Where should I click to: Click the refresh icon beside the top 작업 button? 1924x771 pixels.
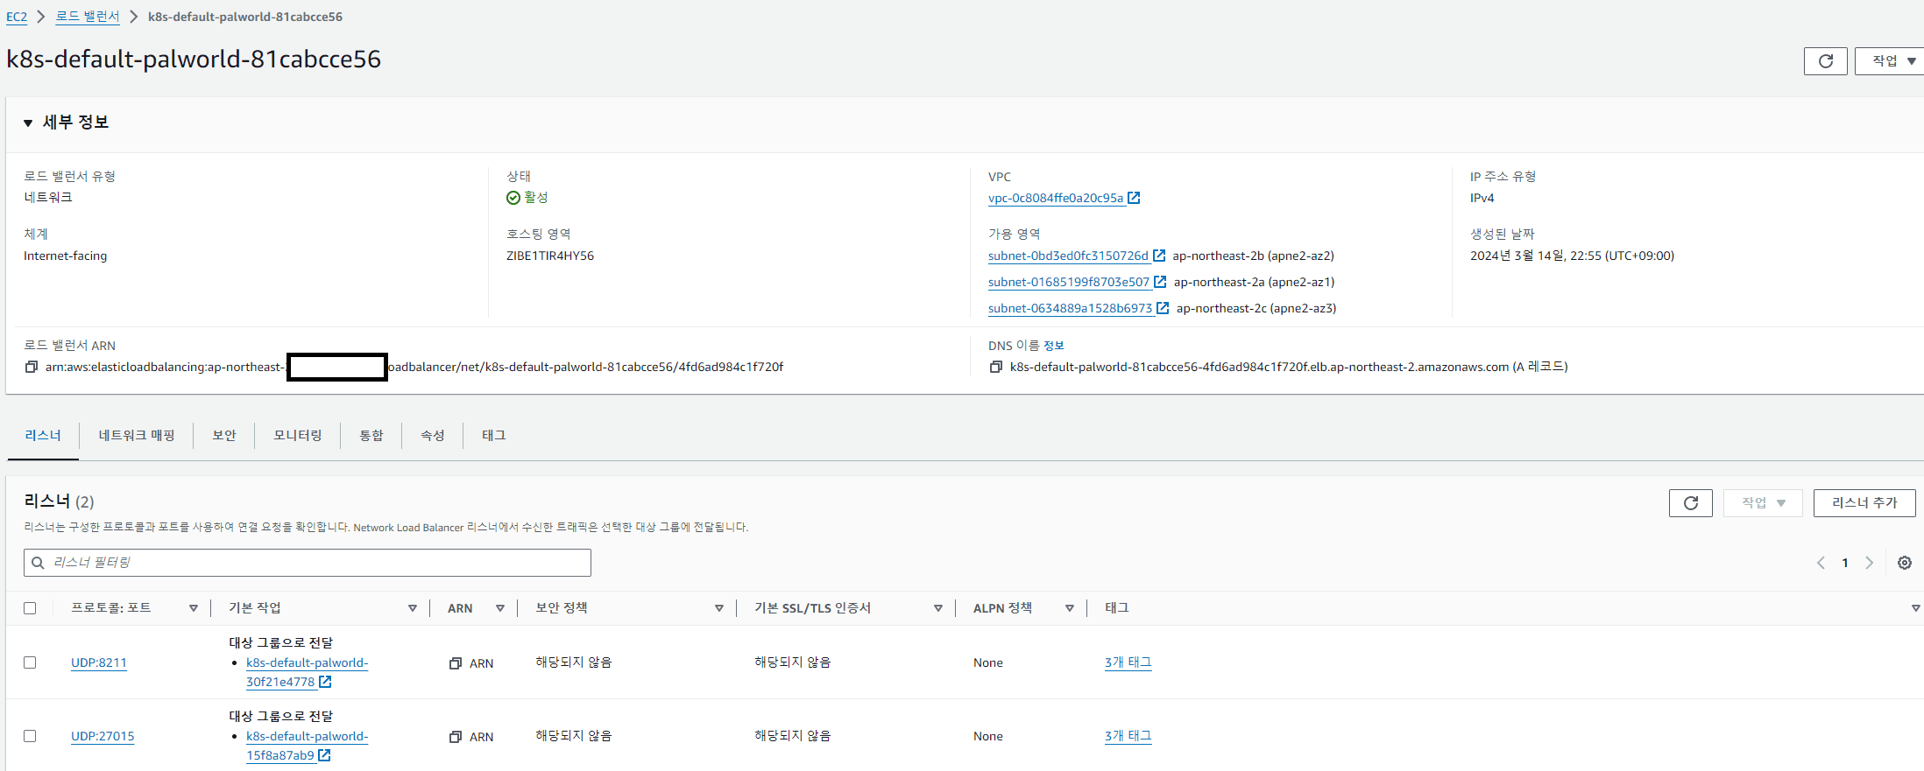coord(1825,61)
